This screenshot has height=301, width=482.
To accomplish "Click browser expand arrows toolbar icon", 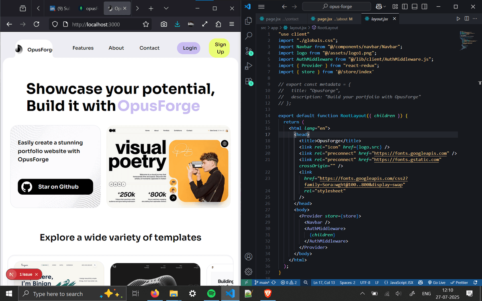I will click(x=205, y=24).
